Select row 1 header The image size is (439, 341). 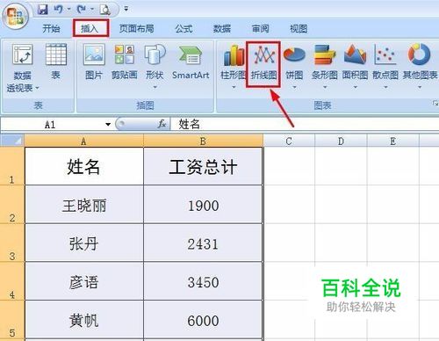click(12, 166)
